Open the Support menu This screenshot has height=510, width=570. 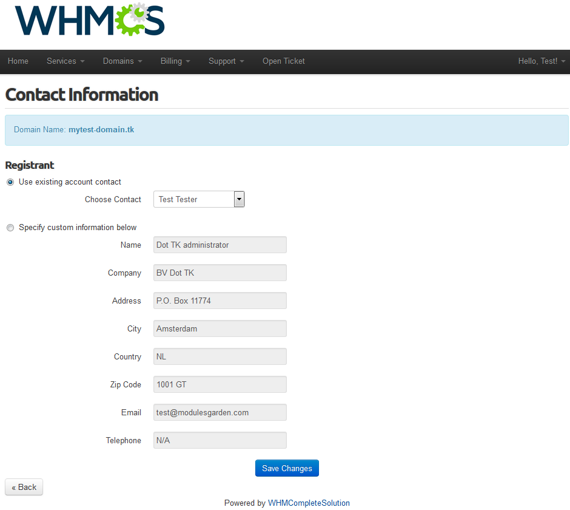[x=226, y=61]
